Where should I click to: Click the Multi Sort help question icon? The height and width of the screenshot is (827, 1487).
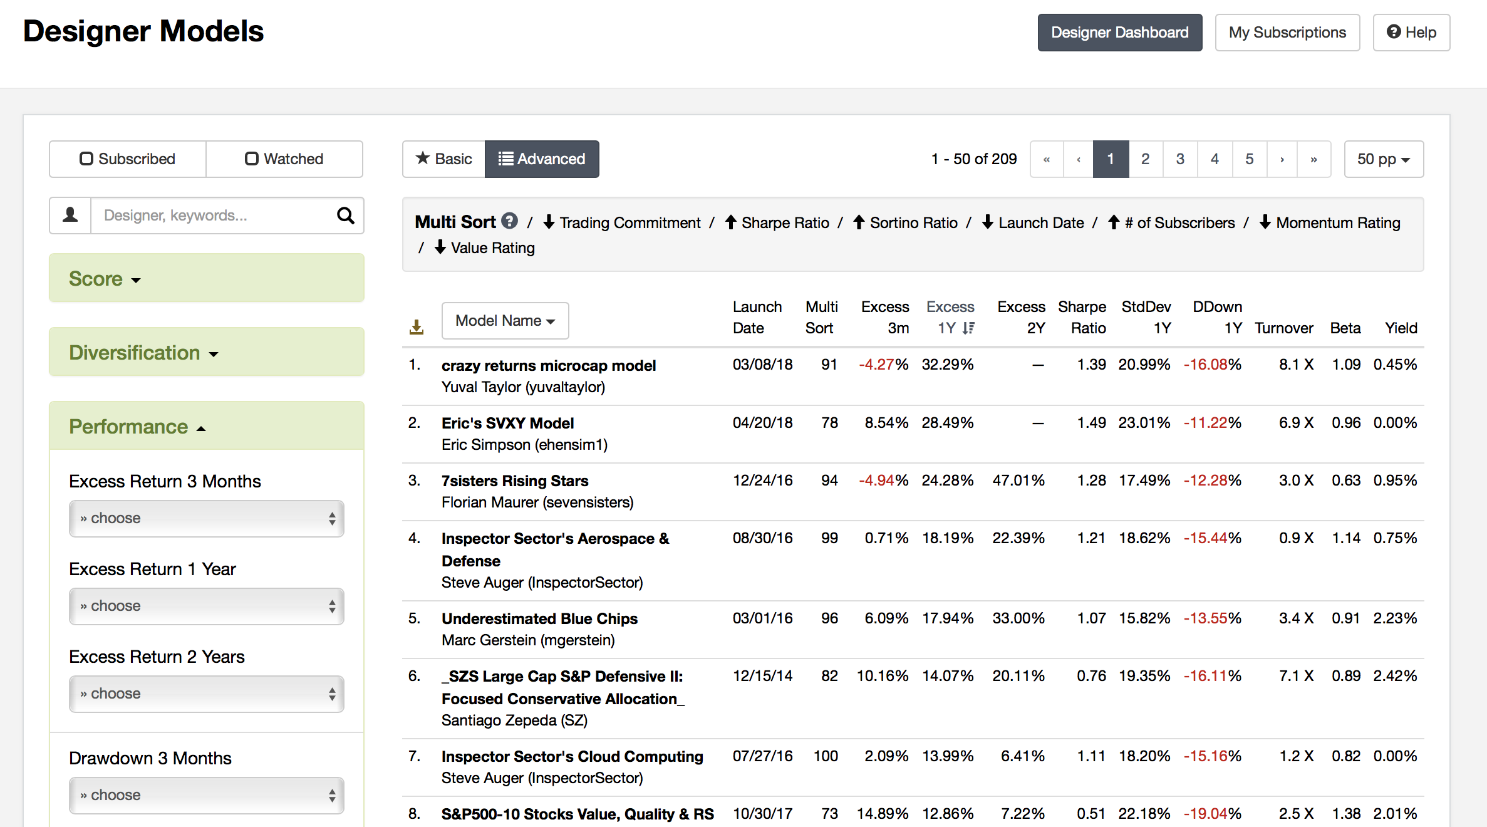[x=510, y=221]
